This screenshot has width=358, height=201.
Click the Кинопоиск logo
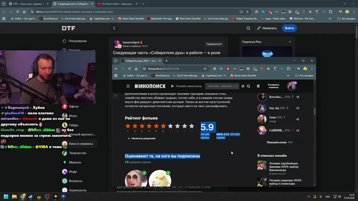(x=150, y=86)
